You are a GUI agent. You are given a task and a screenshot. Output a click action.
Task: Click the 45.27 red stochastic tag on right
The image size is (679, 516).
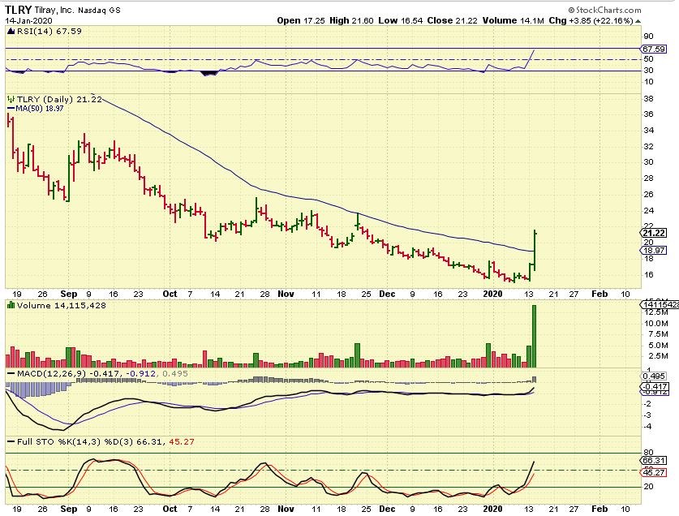[654, 472]
